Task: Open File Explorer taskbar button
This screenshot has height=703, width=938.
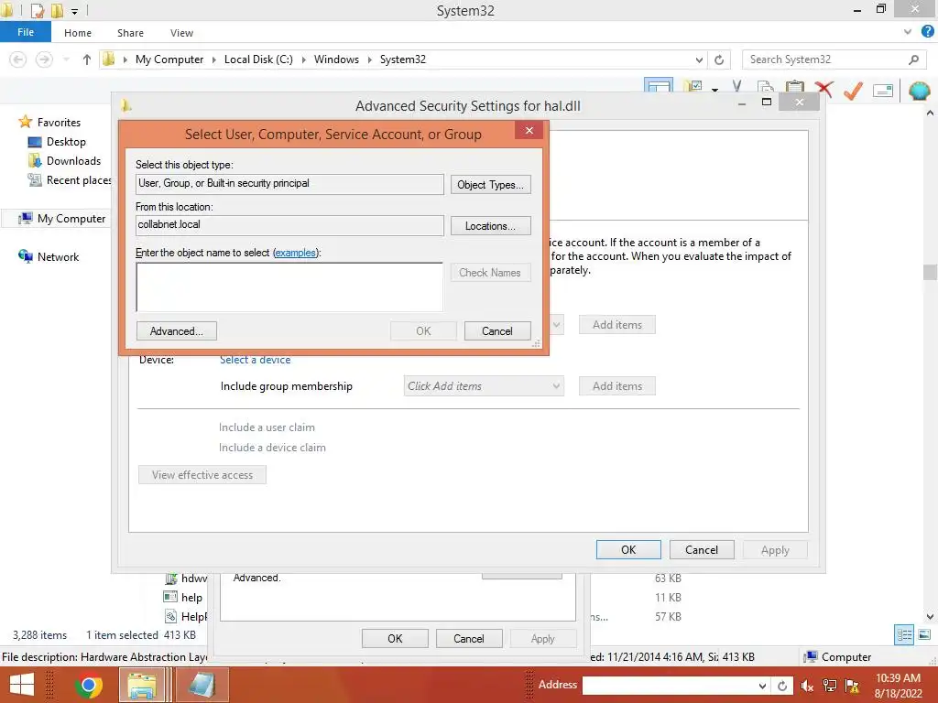Action: click(x=142, y=685)
